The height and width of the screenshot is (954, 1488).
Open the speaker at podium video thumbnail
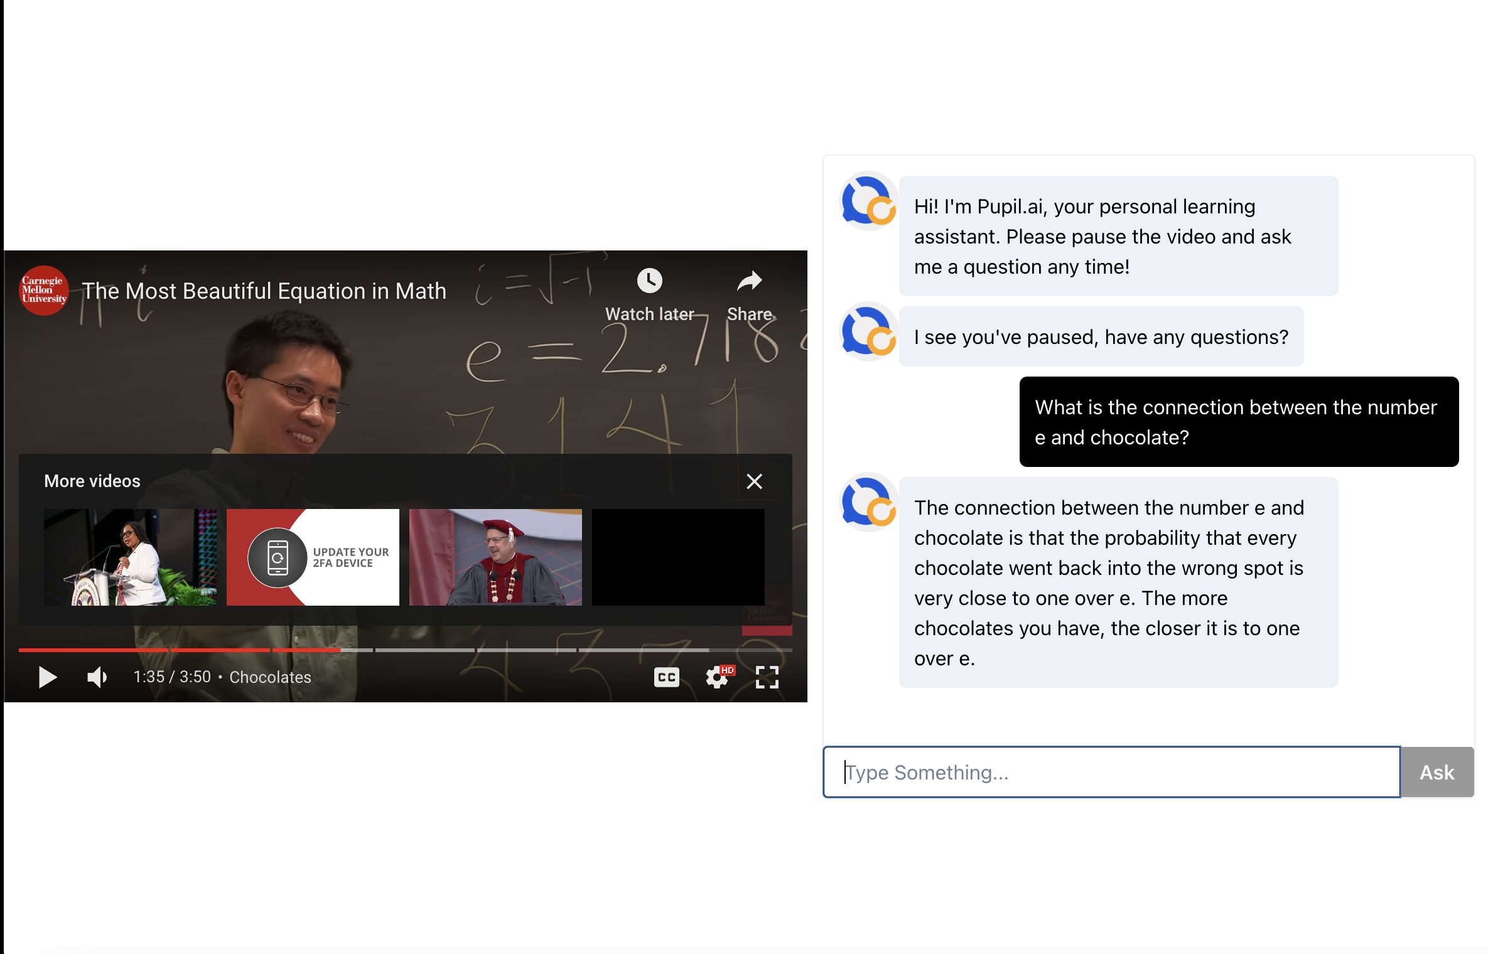click(x=130, y=557)
